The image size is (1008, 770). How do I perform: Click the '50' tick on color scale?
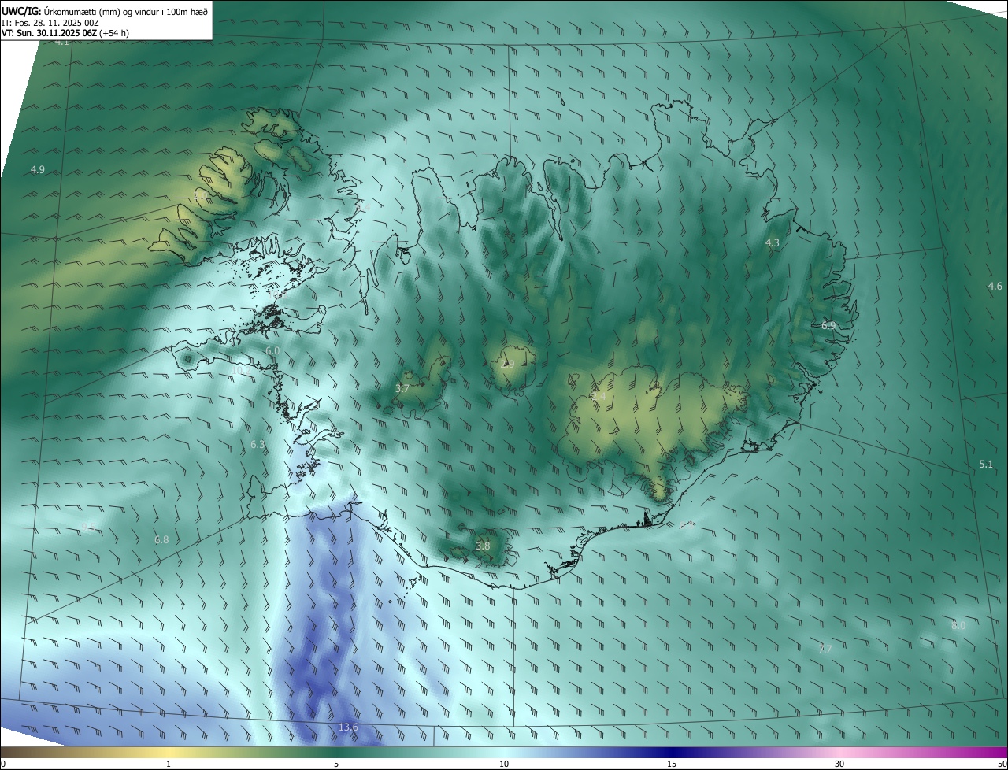point(1002,764)
